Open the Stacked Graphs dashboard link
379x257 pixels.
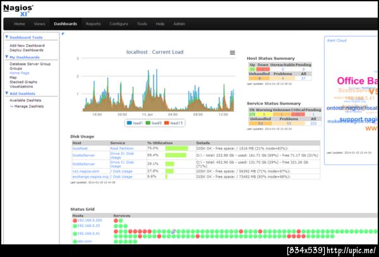pos(23,82)
